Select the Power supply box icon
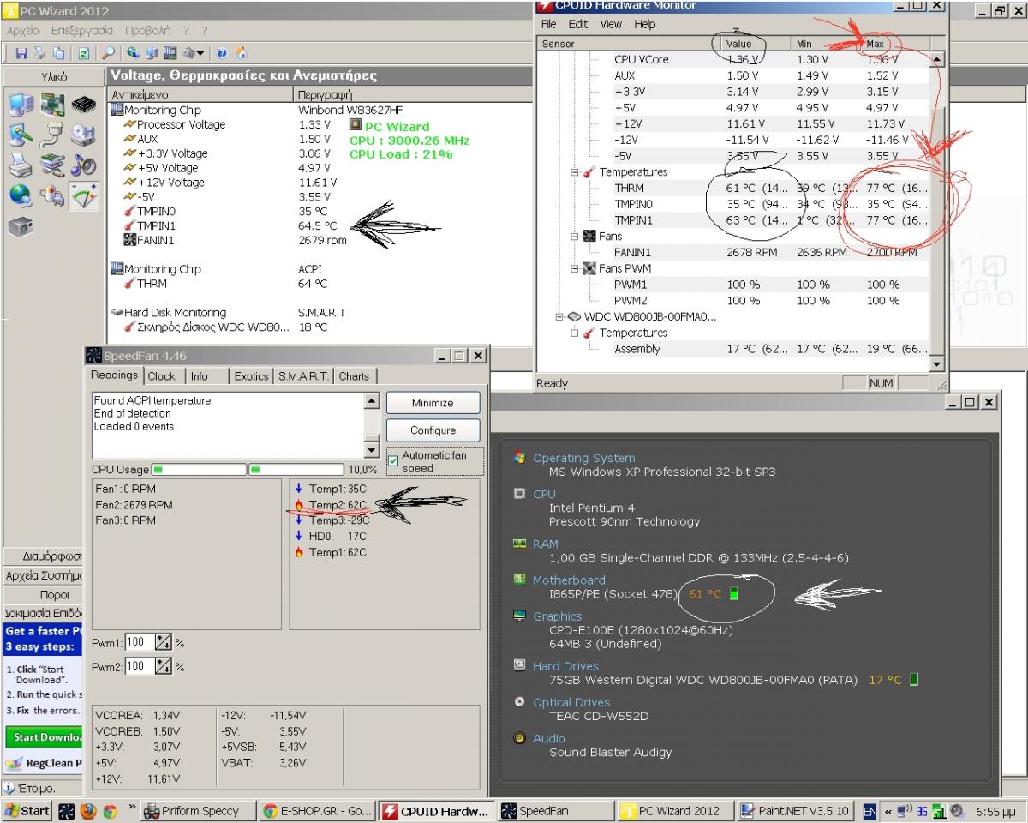This screenshot has height=823, width=1028. click(21, 227)
